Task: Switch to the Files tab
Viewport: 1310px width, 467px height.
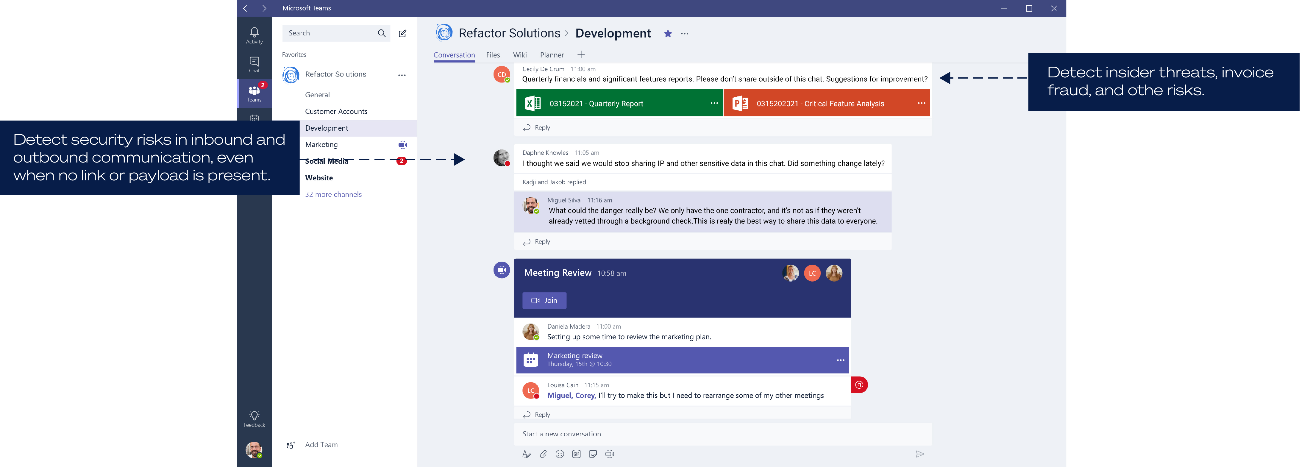Action: [x=493, y=55]
